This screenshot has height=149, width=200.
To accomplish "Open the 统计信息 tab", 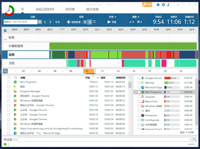I will coord(92,9).
